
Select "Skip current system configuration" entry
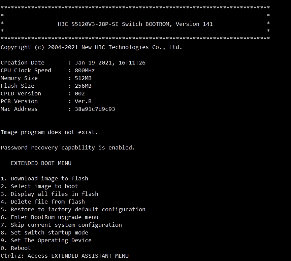61,225
